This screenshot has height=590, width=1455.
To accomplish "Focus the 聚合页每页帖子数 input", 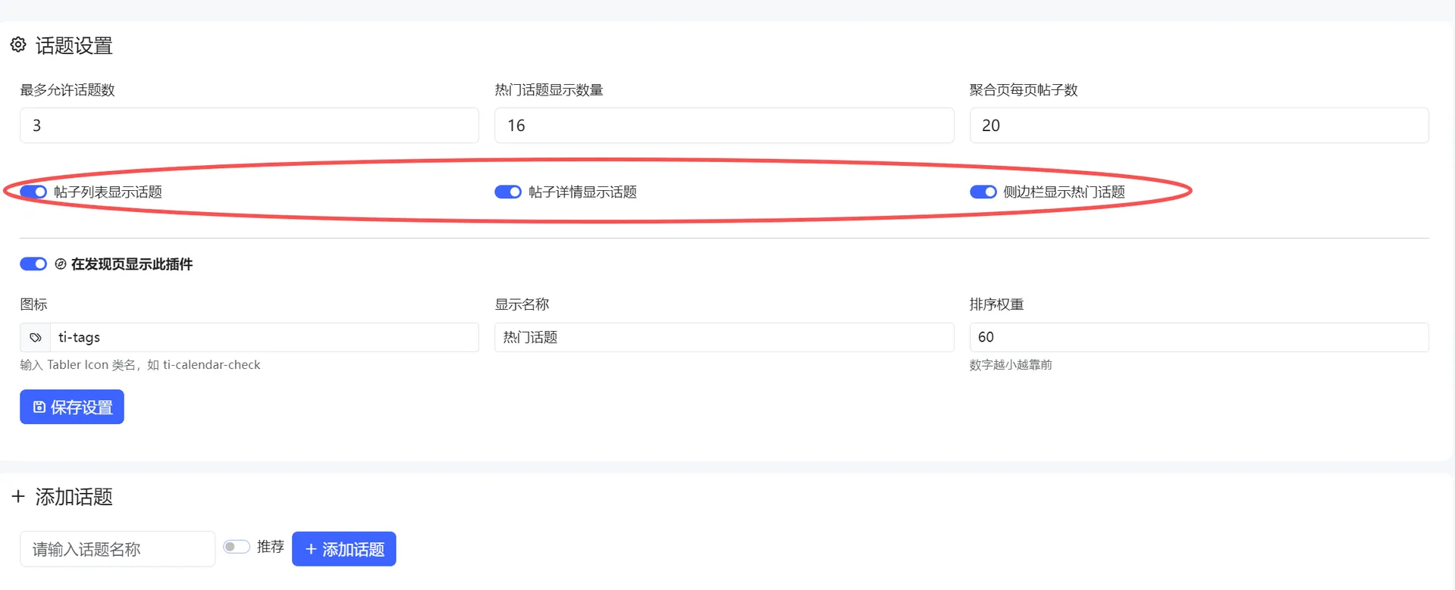I will [x=1199, y=125].
